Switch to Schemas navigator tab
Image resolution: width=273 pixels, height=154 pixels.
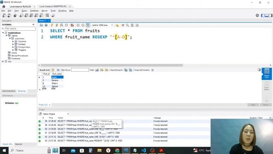click(22, 91)
